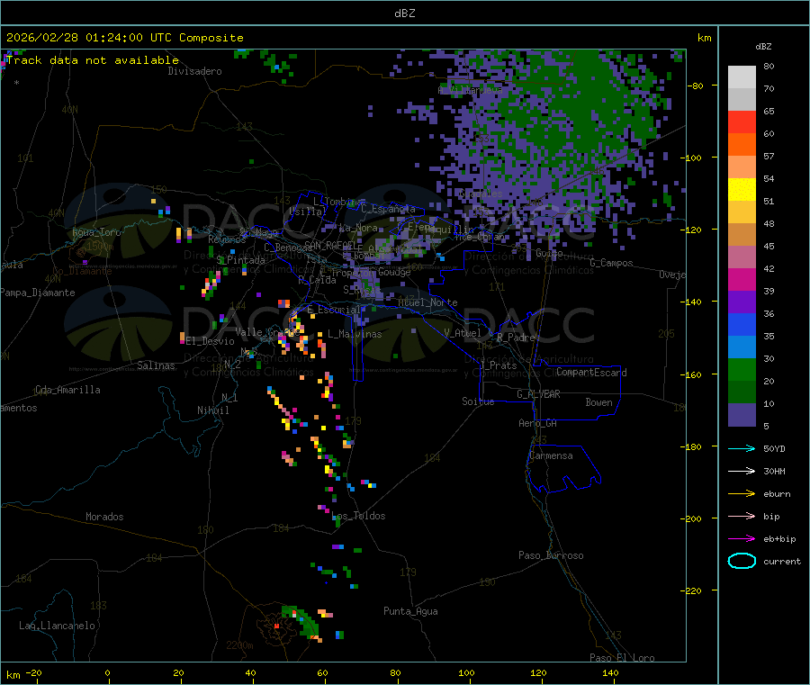Click the 80 dBZ light gray color swatch

pyautogui.click(x=742, y=77)
